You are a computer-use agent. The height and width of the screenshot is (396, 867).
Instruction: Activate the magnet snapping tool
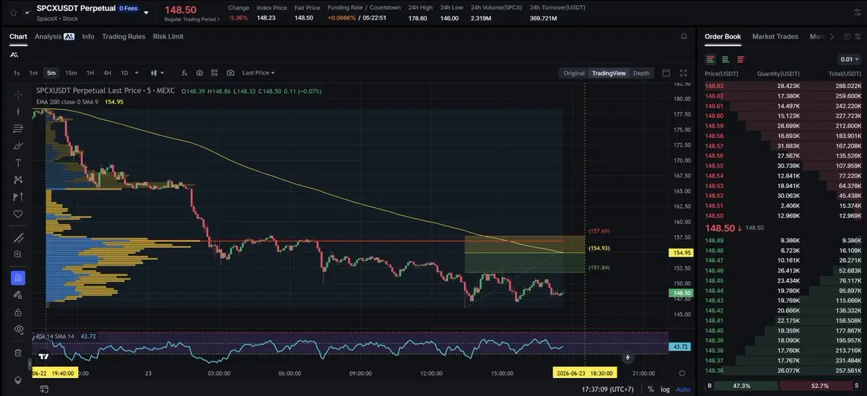[x=17, y=277]
